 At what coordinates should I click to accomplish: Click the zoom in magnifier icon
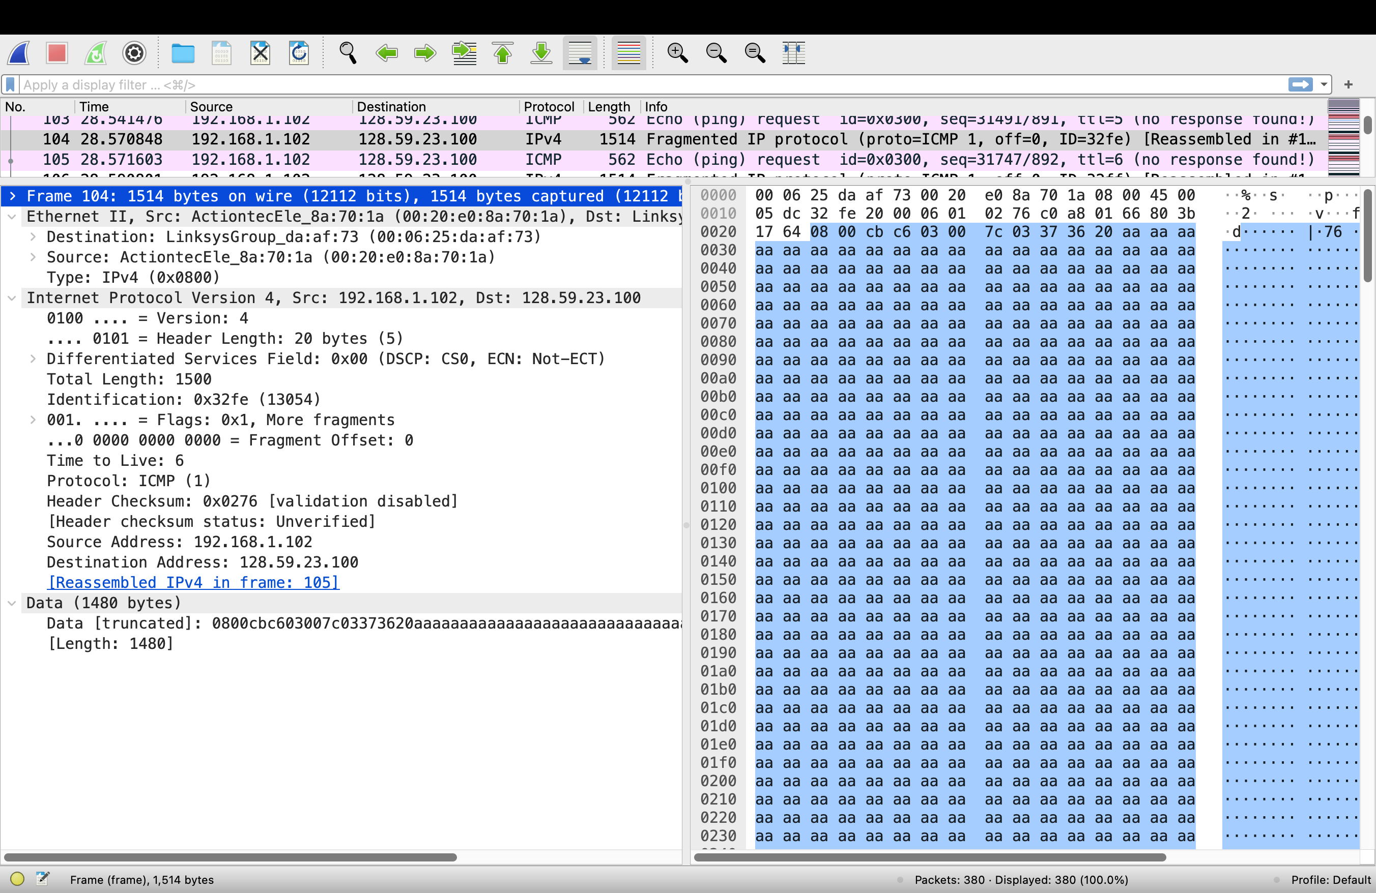point(677,53)
